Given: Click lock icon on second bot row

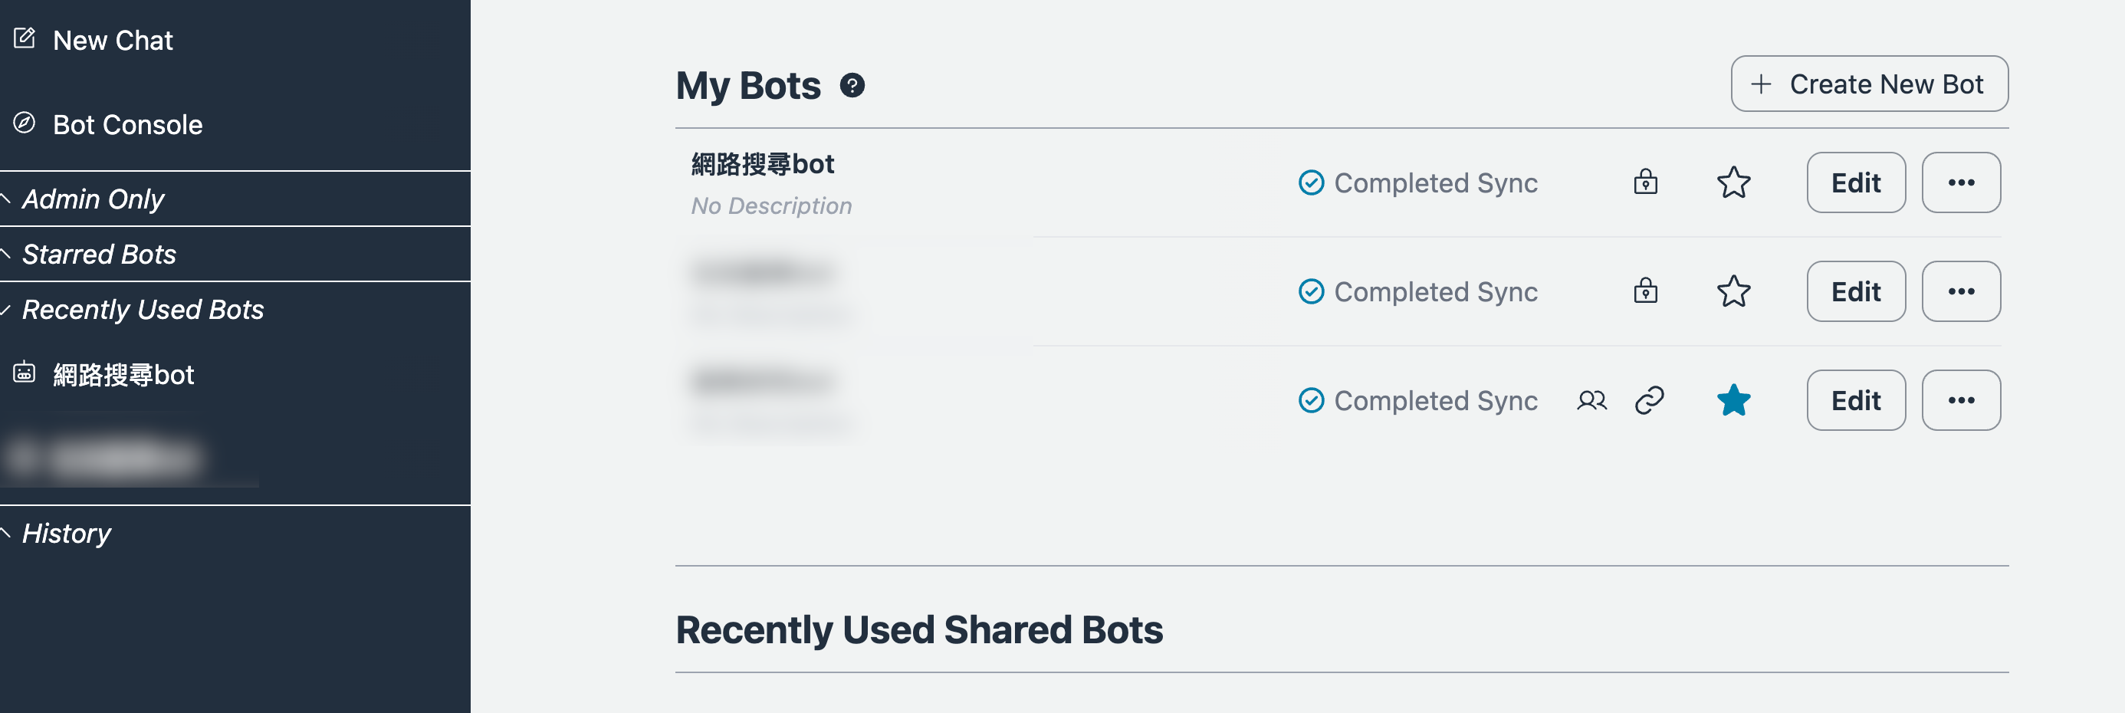Looking at the screenshot, I should tap(1645, 291).
